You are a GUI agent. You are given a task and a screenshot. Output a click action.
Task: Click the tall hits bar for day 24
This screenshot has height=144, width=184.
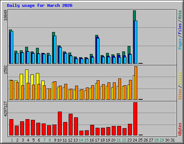(134, 15)
